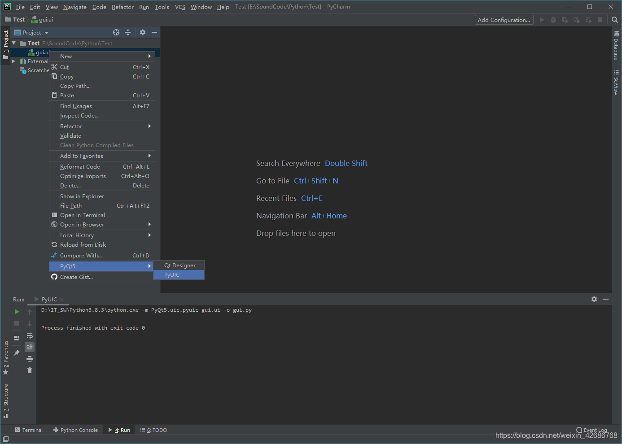Open Run panel settings gear

pos(594,299)
